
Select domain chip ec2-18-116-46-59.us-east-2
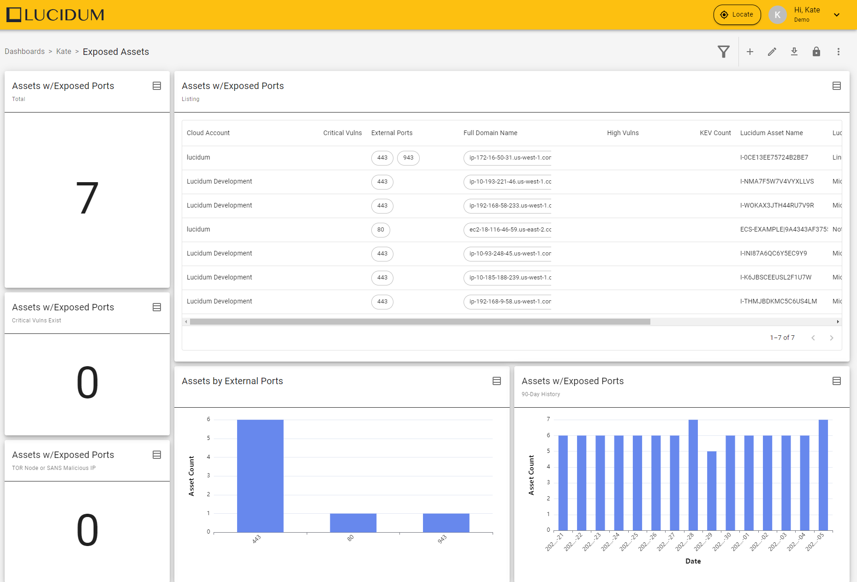coord(507,230)
